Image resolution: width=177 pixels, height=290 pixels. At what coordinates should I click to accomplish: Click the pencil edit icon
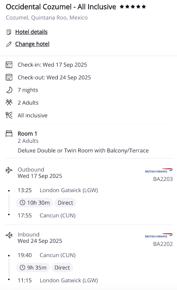9,44
